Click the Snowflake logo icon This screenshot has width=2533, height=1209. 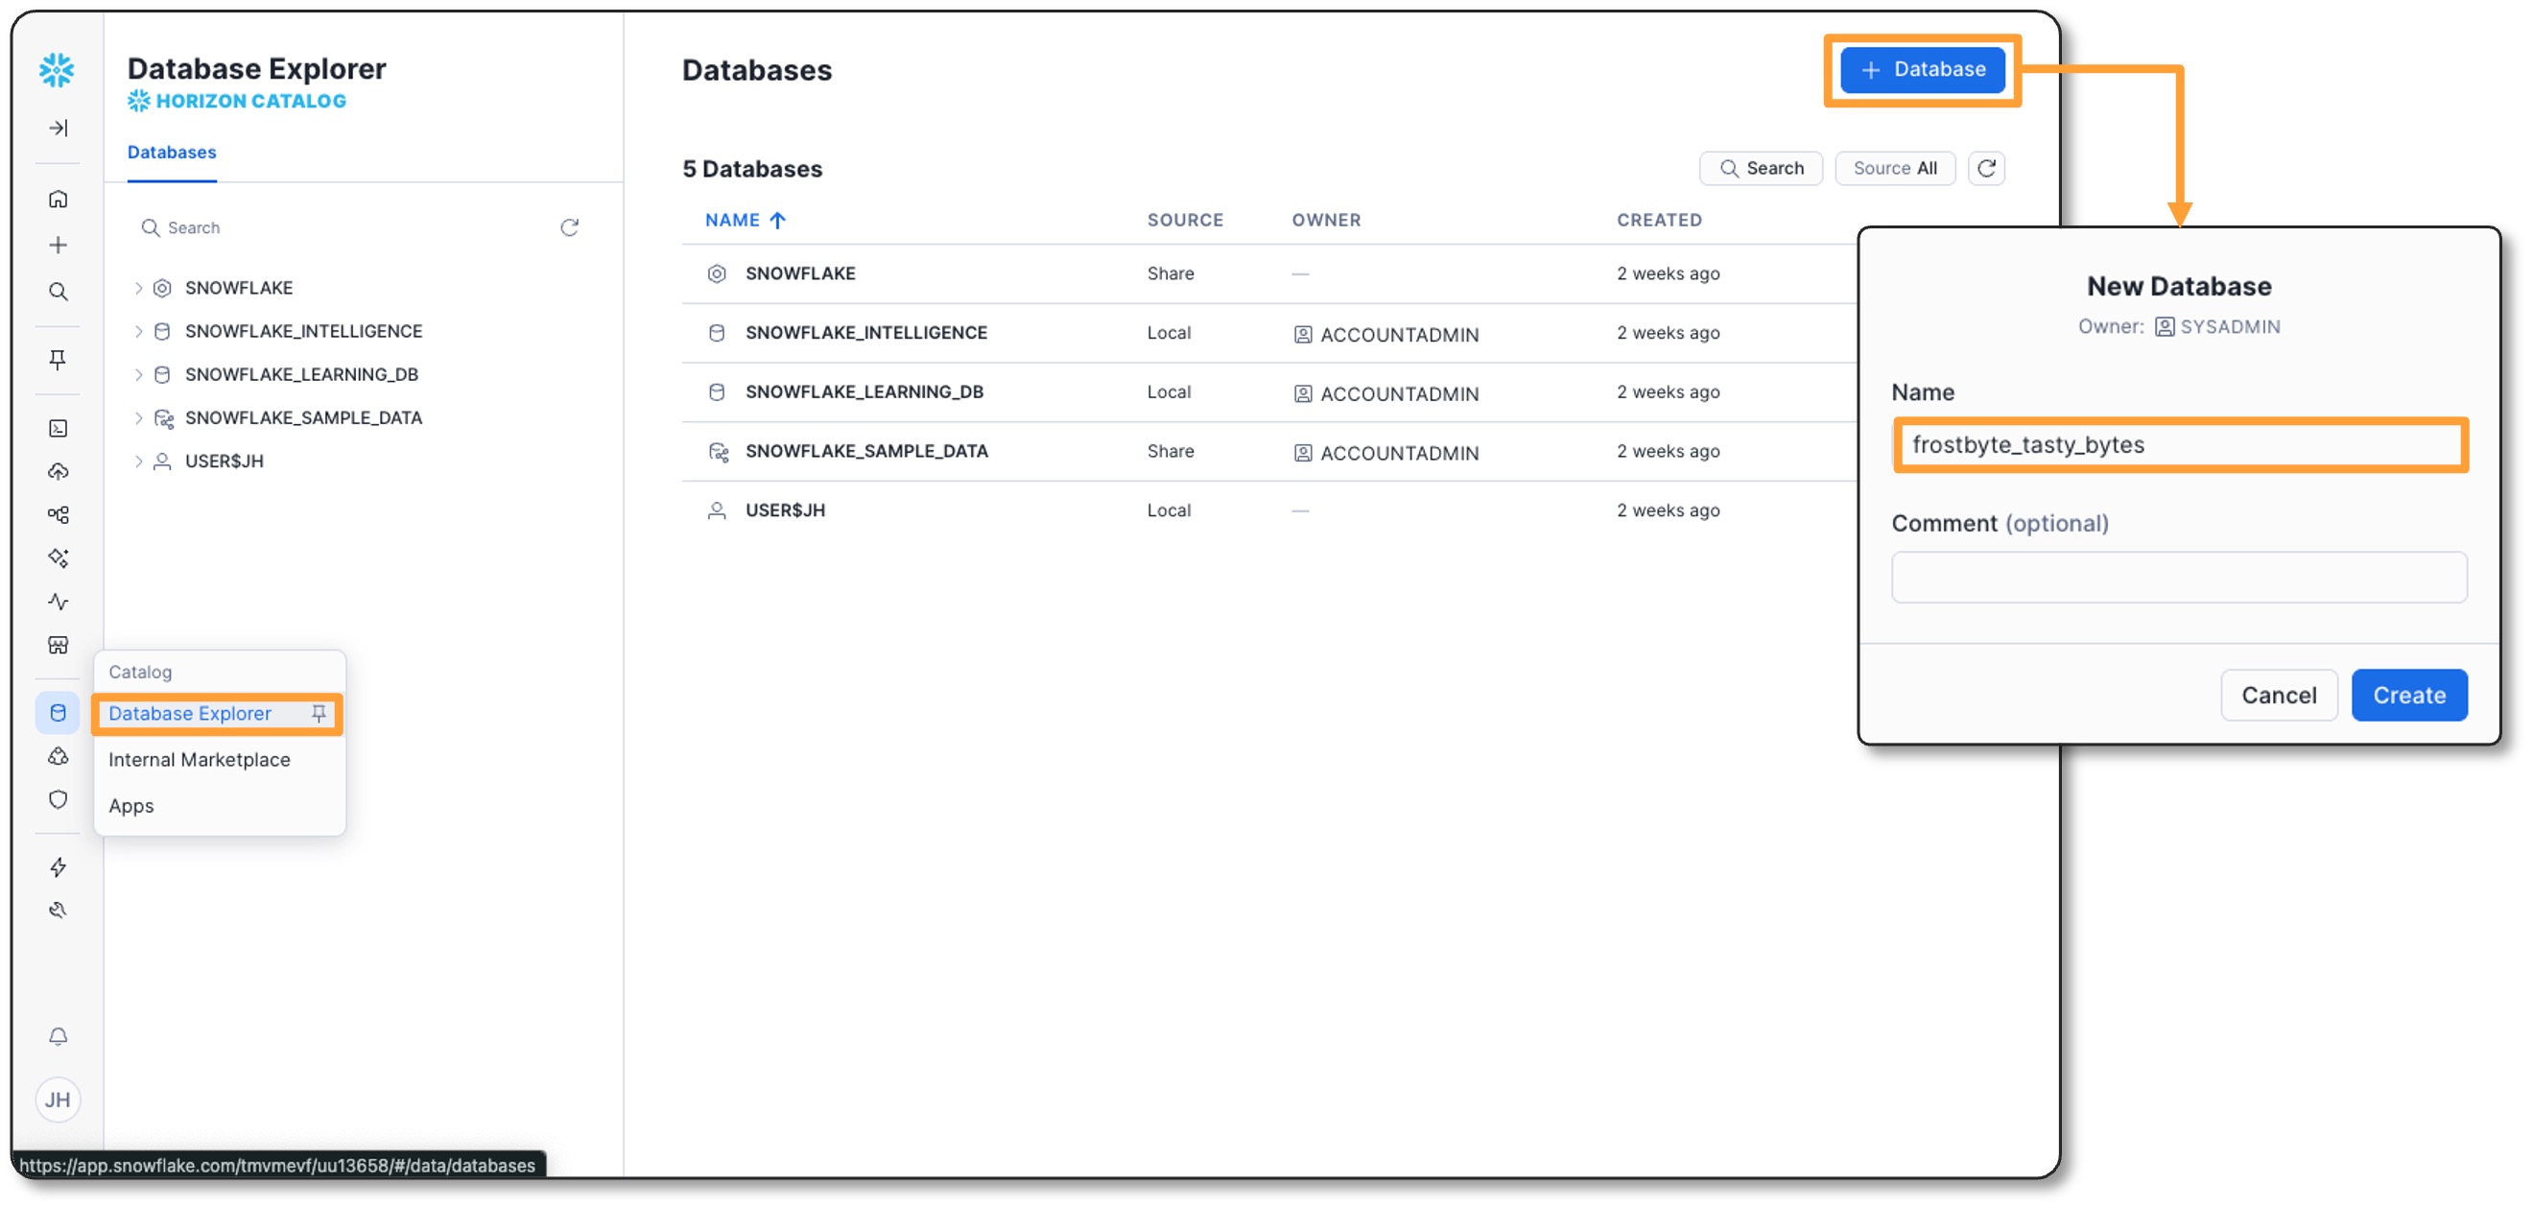pos(57,70)
